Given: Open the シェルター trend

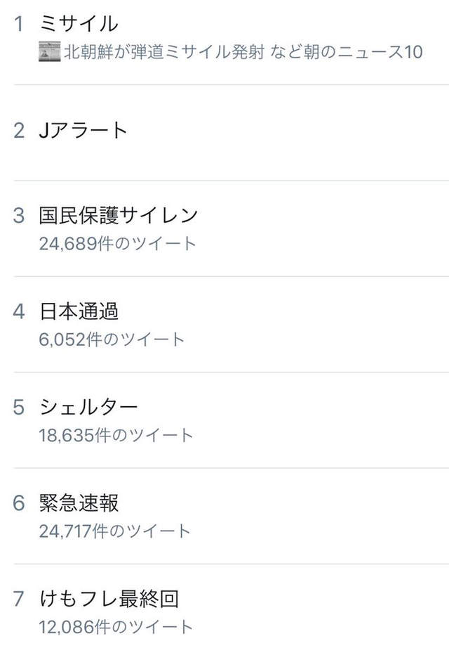Looking at the screenshot, I should pos(89,407).
